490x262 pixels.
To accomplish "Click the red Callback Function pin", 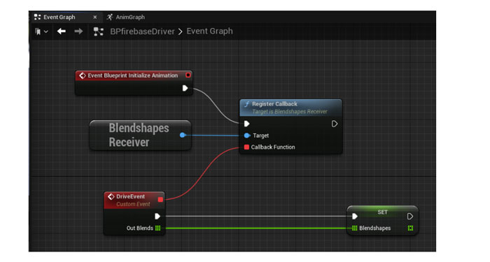I will [x=246, y=147].
